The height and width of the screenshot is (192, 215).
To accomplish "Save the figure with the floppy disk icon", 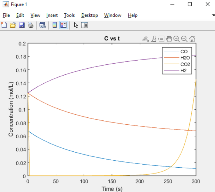I will pyautogui.click(x=22, y=25).
